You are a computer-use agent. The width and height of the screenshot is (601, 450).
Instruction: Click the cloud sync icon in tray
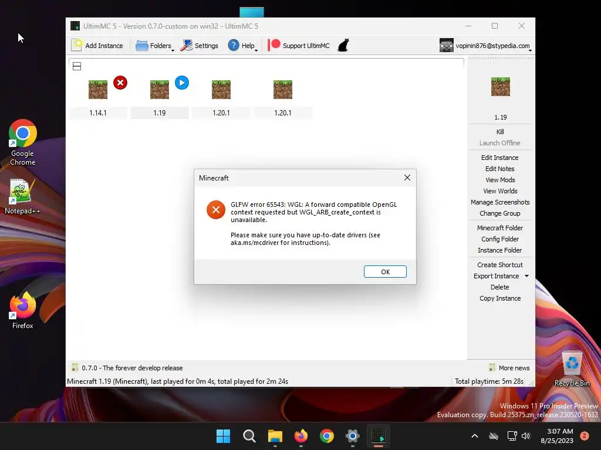coord(494,436)
